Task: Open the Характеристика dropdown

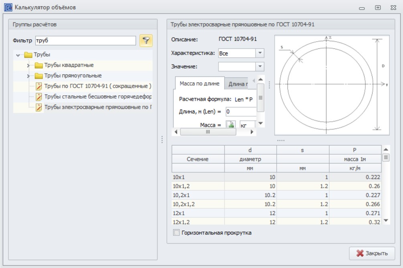Action: tap(260, 53)
